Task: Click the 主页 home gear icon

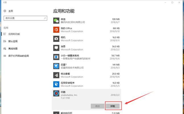Action: (x=5, y=11)
